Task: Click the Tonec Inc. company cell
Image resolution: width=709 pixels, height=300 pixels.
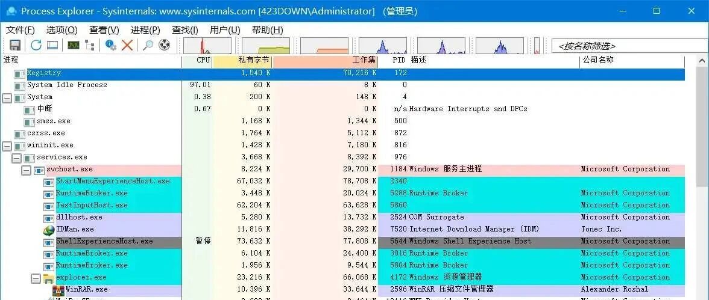Action: coord(602,230)
